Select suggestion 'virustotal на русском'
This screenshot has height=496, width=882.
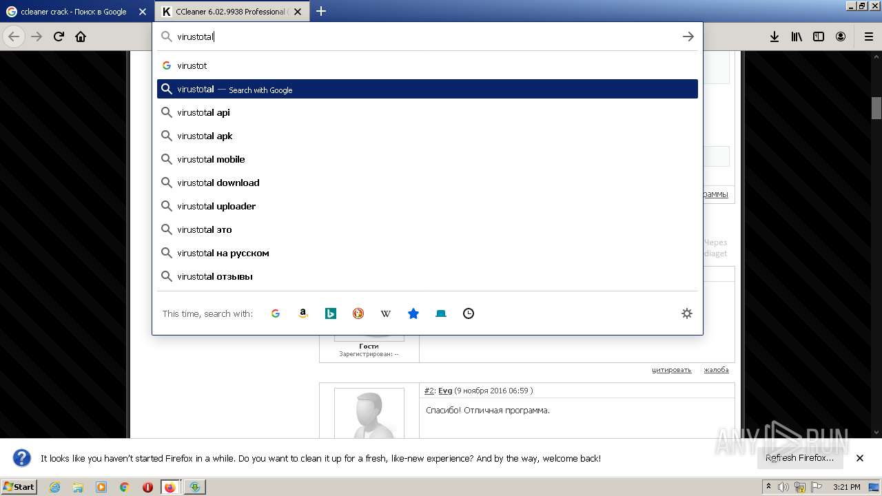click(427, 253)
